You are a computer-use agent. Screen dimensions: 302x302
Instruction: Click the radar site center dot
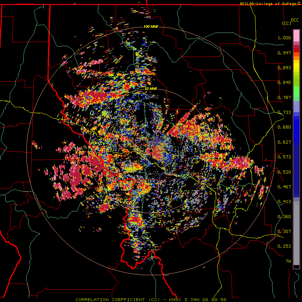(151, 151)
